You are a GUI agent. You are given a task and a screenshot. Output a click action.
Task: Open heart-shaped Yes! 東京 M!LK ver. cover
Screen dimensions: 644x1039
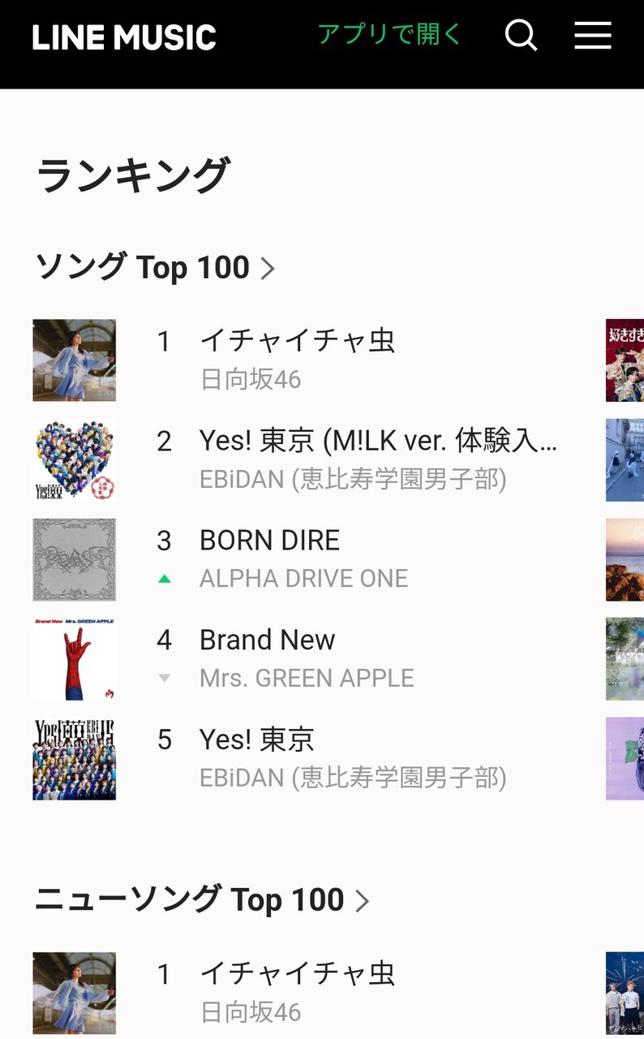point(75,460)
